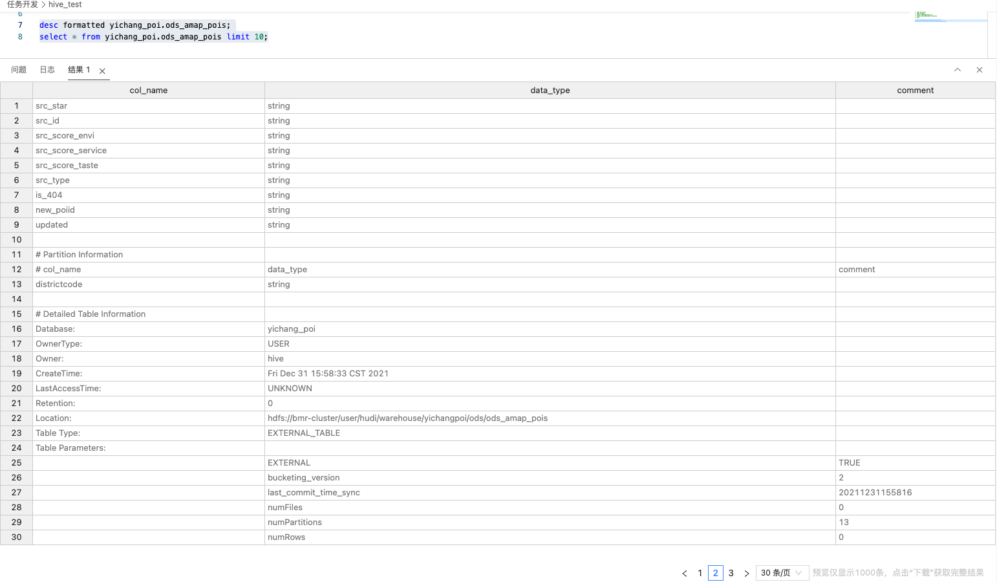Select the Table Parameters: cell
This screenshot has width=997, height=582.
coord(149,448)
